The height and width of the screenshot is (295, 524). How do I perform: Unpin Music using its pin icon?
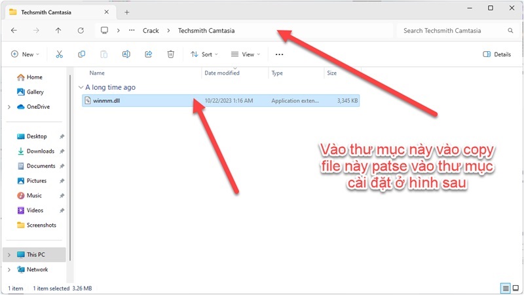click(62, 195)
